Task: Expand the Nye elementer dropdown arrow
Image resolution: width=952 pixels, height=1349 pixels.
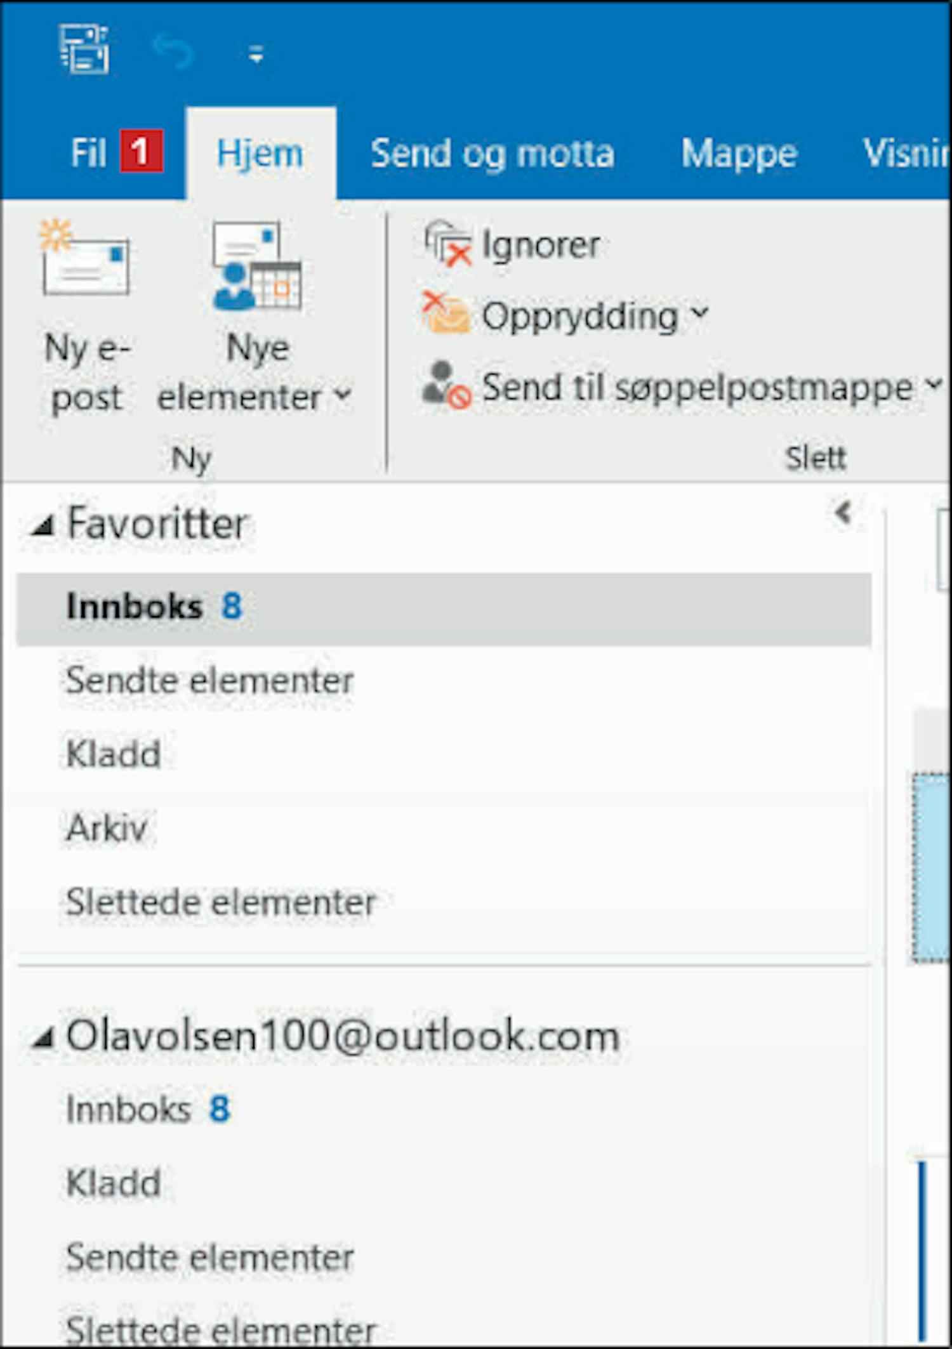Action: (x=343, y=396)
